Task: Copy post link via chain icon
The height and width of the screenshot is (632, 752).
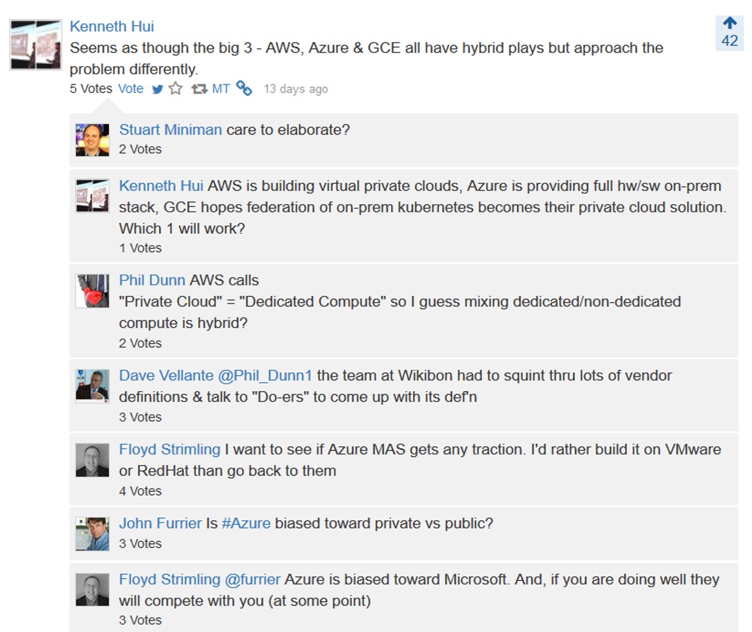Action: 244,88
